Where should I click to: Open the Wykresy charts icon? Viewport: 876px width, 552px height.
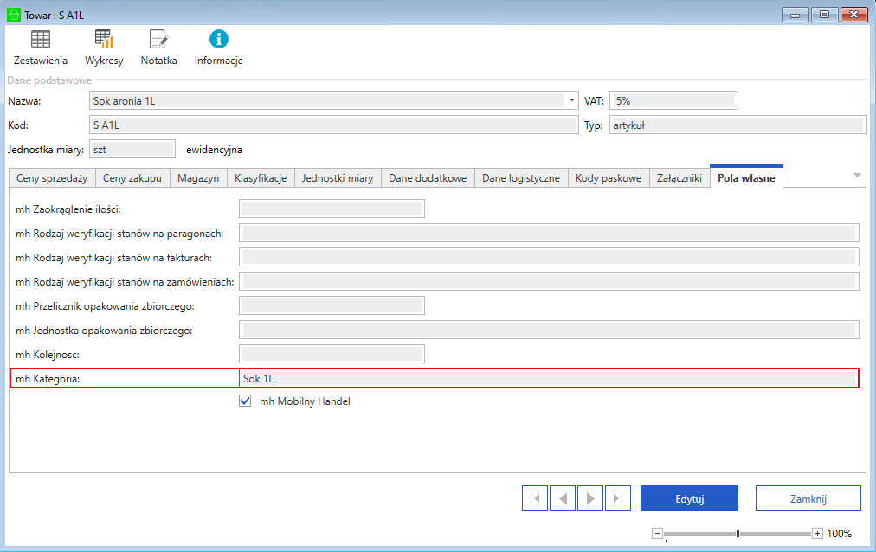point(104,40)
